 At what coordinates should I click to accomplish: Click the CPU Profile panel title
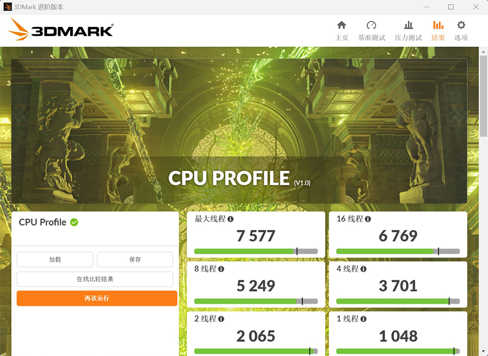[x=42, y=222]
